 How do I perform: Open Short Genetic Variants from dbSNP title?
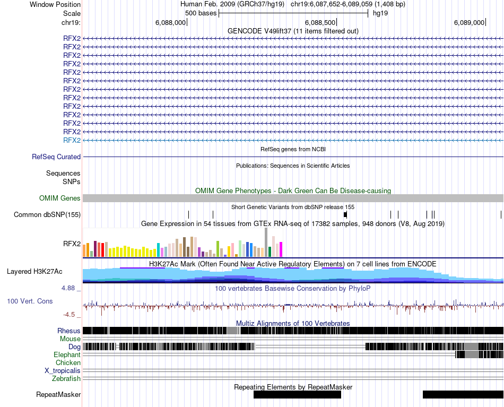pos(293,207)
